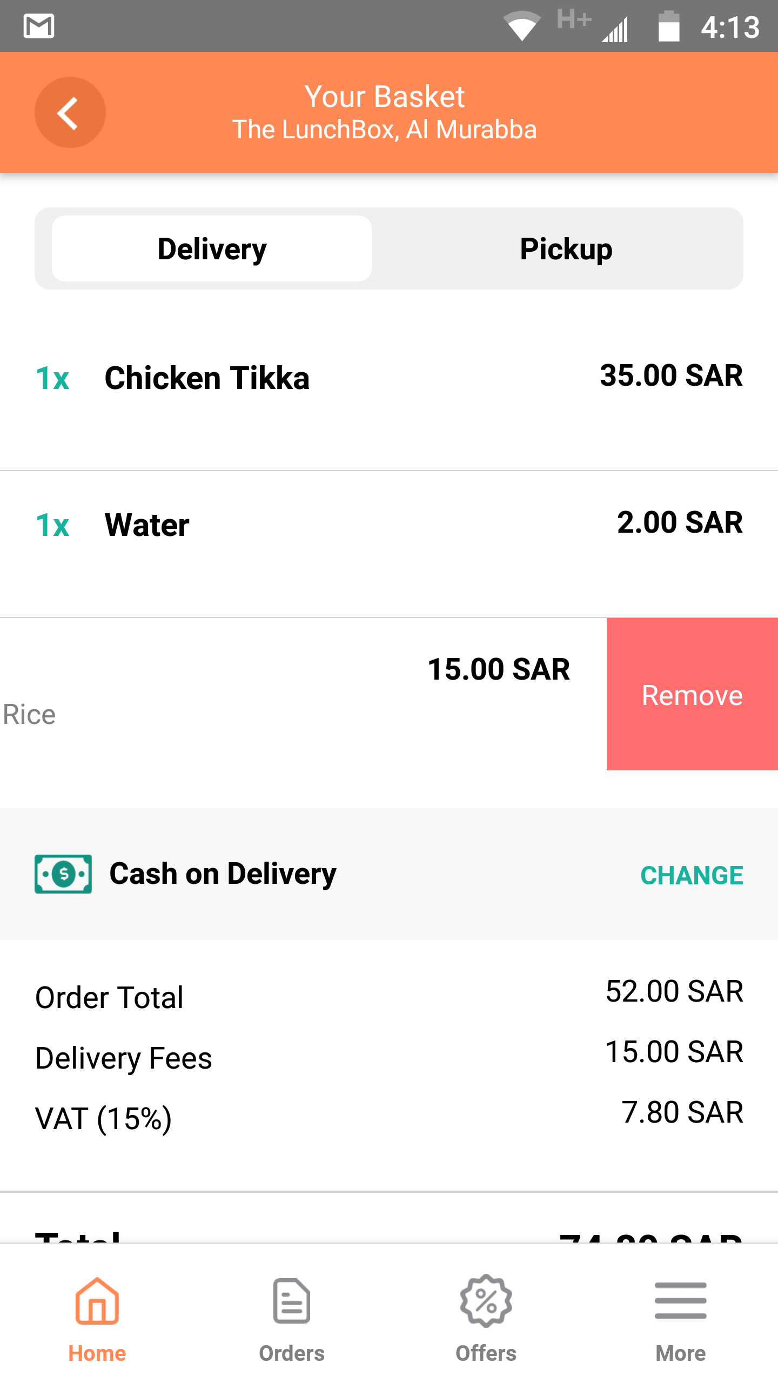Tap the battery icon in status bar
The width and height of the screenshot is (778, 1383).
(x=668, y=26)
